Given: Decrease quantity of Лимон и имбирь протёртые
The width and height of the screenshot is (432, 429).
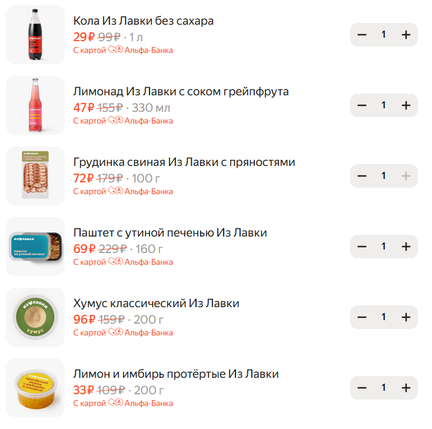Looking at the screenshot, I should coord(362,388).
